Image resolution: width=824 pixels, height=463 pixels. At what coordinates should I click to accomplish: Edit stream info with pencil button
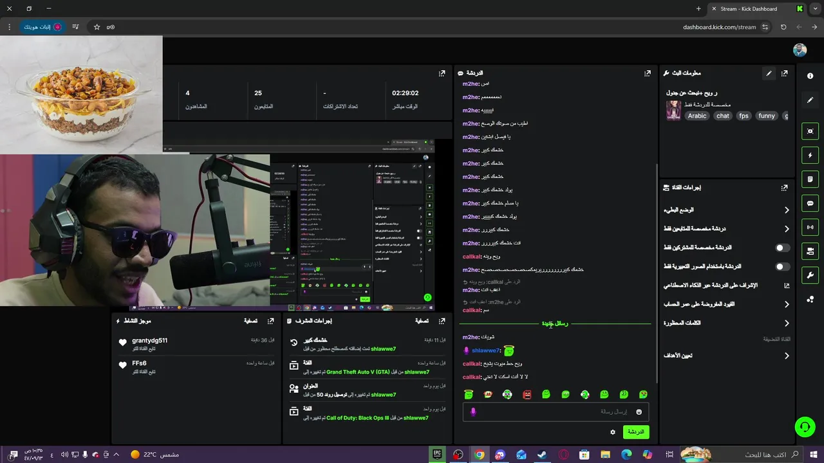pos(769,73)
